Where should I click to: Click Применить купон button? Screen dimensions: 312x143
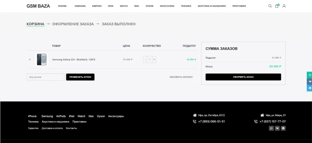[80, 77]
